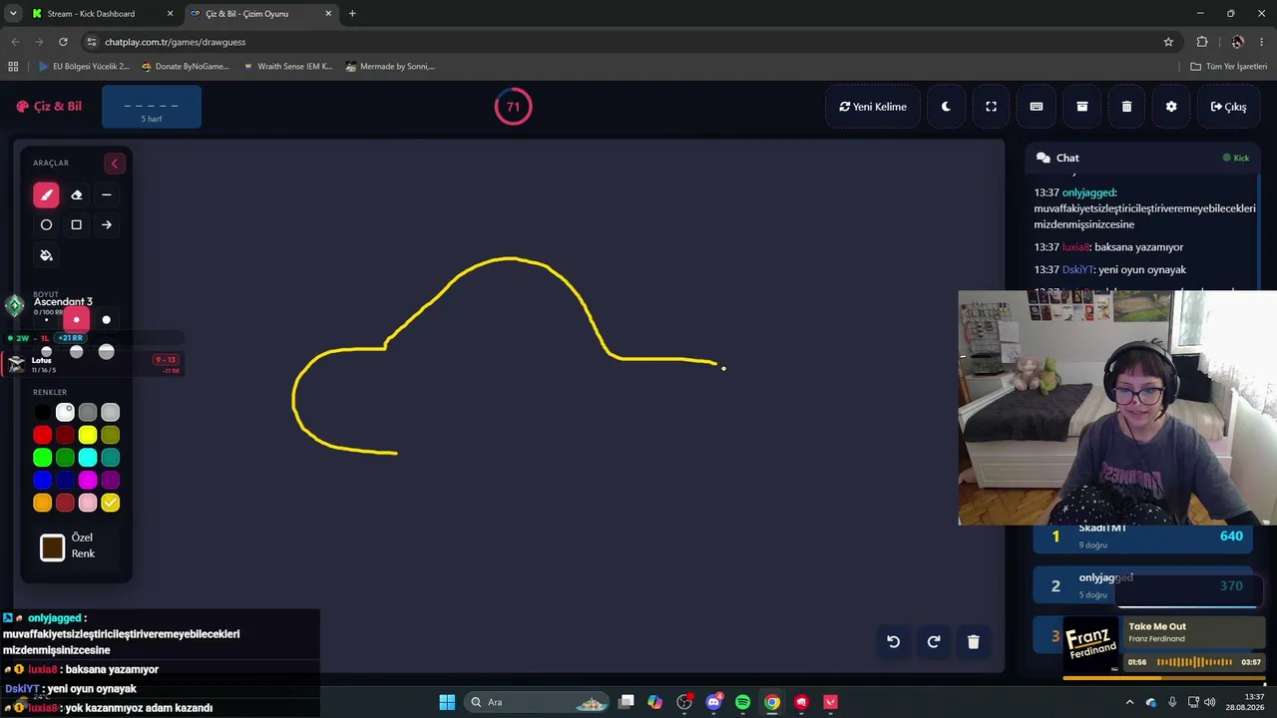Screen dimensions: 1277x718
Task: Pick the bright green color swatch
Action: 42,458
